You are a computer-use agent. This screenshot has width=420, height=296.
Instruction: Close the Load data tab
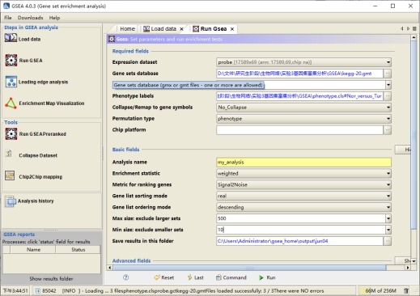(x=181, y=29)
